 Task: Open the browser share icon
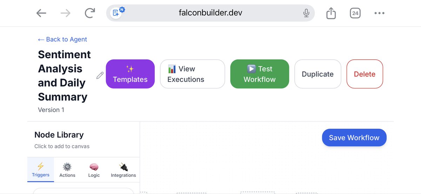[331, 13]
